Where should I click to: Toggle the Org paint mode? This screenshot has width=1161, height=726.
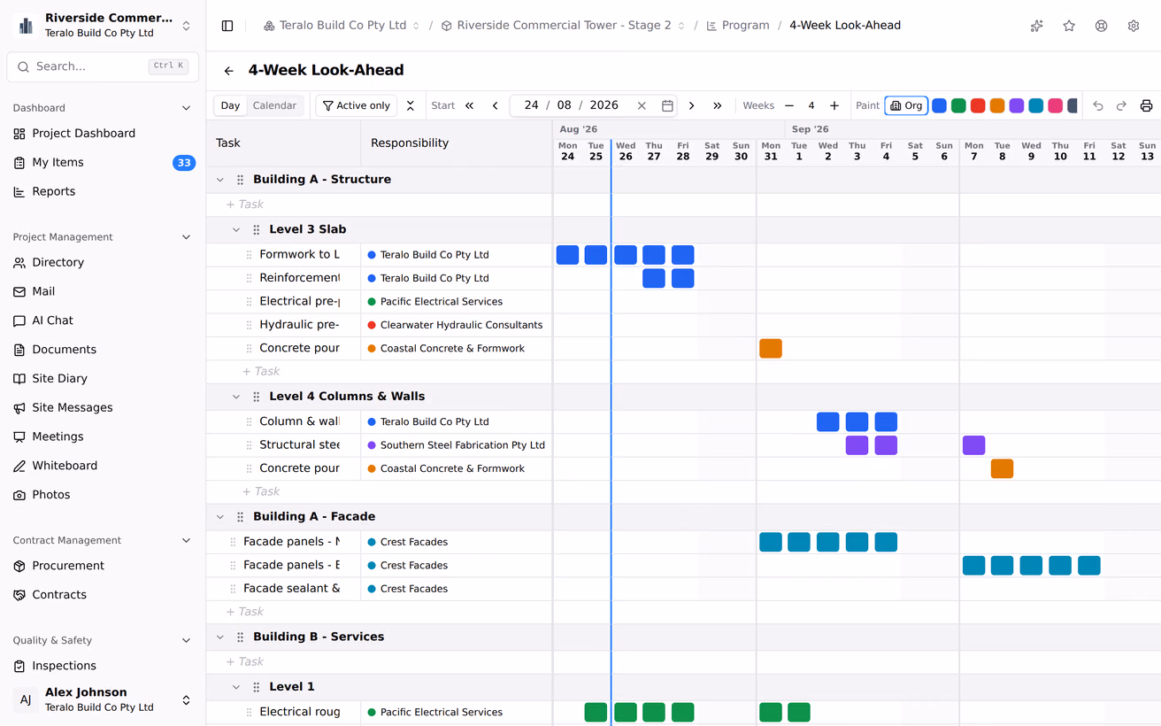906,105
